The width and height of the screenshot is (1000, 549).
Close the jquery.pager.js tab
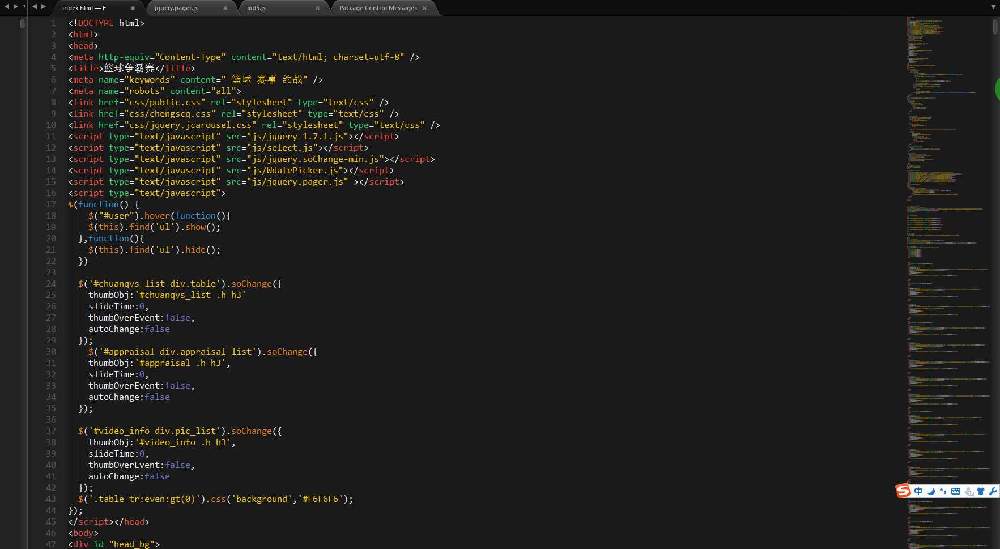(225, 8)
